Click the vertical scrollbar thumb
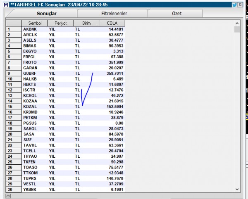This screenshot has width=248, height=199. tap(237, 29)
